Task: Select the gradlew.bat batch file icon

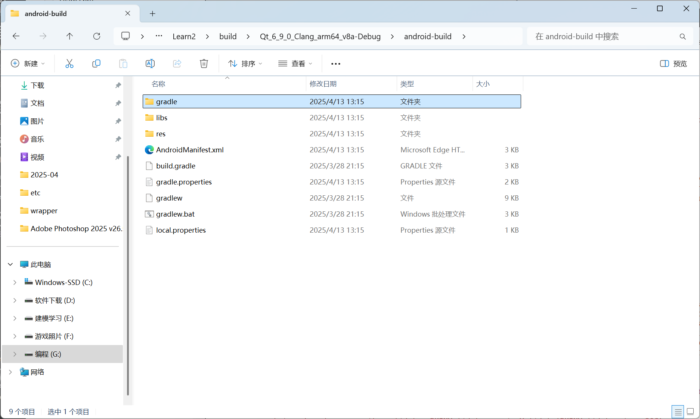Action: [x=149, y=214]
